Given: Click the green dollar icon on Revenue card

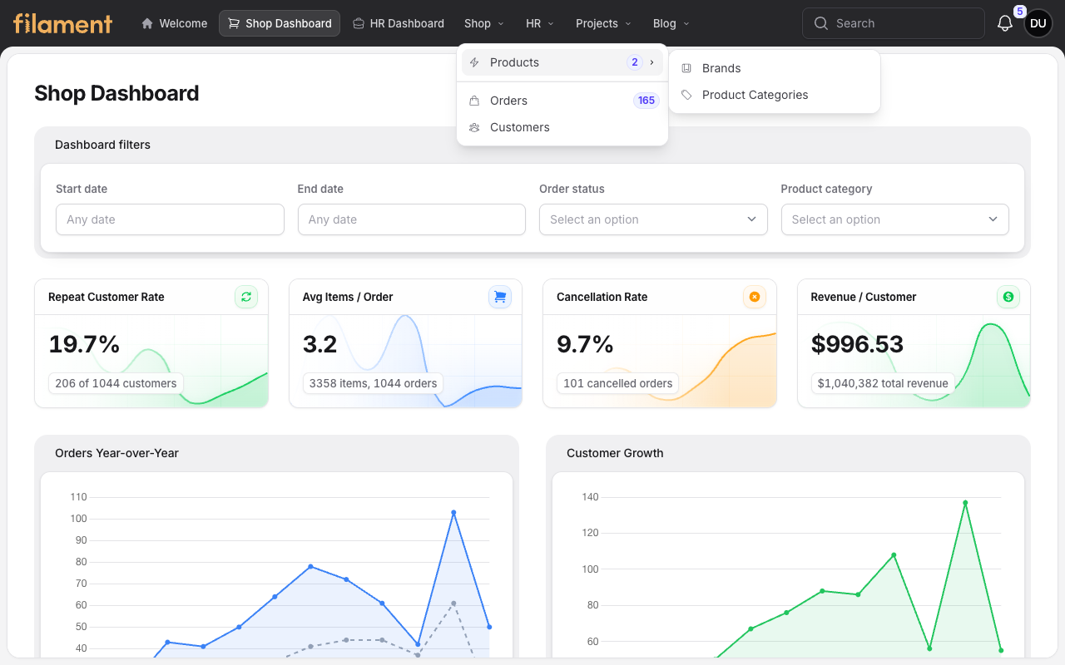Looking at the screenshot, I should pyautogui.click(x=1008, y=297).
